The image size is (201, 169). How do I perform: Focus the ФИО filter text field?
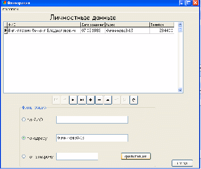tap(92, 120)
